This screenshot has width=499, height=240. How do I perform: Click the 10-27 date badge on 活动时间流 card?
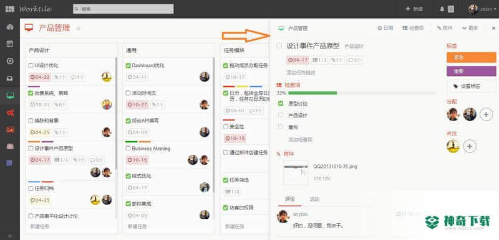137,104
